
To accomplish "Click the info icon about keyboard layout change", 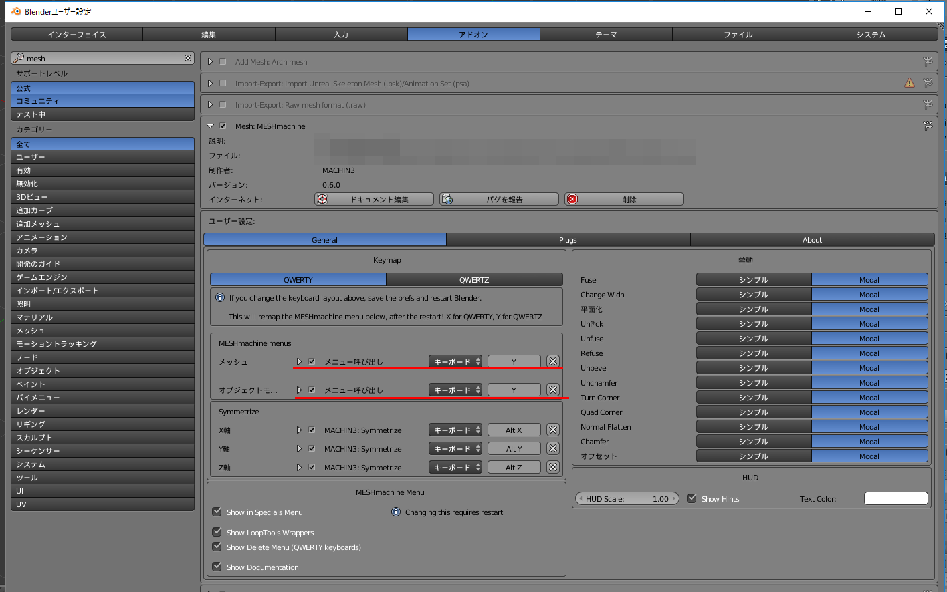I will pyautogui.click(x=220, y=297).
